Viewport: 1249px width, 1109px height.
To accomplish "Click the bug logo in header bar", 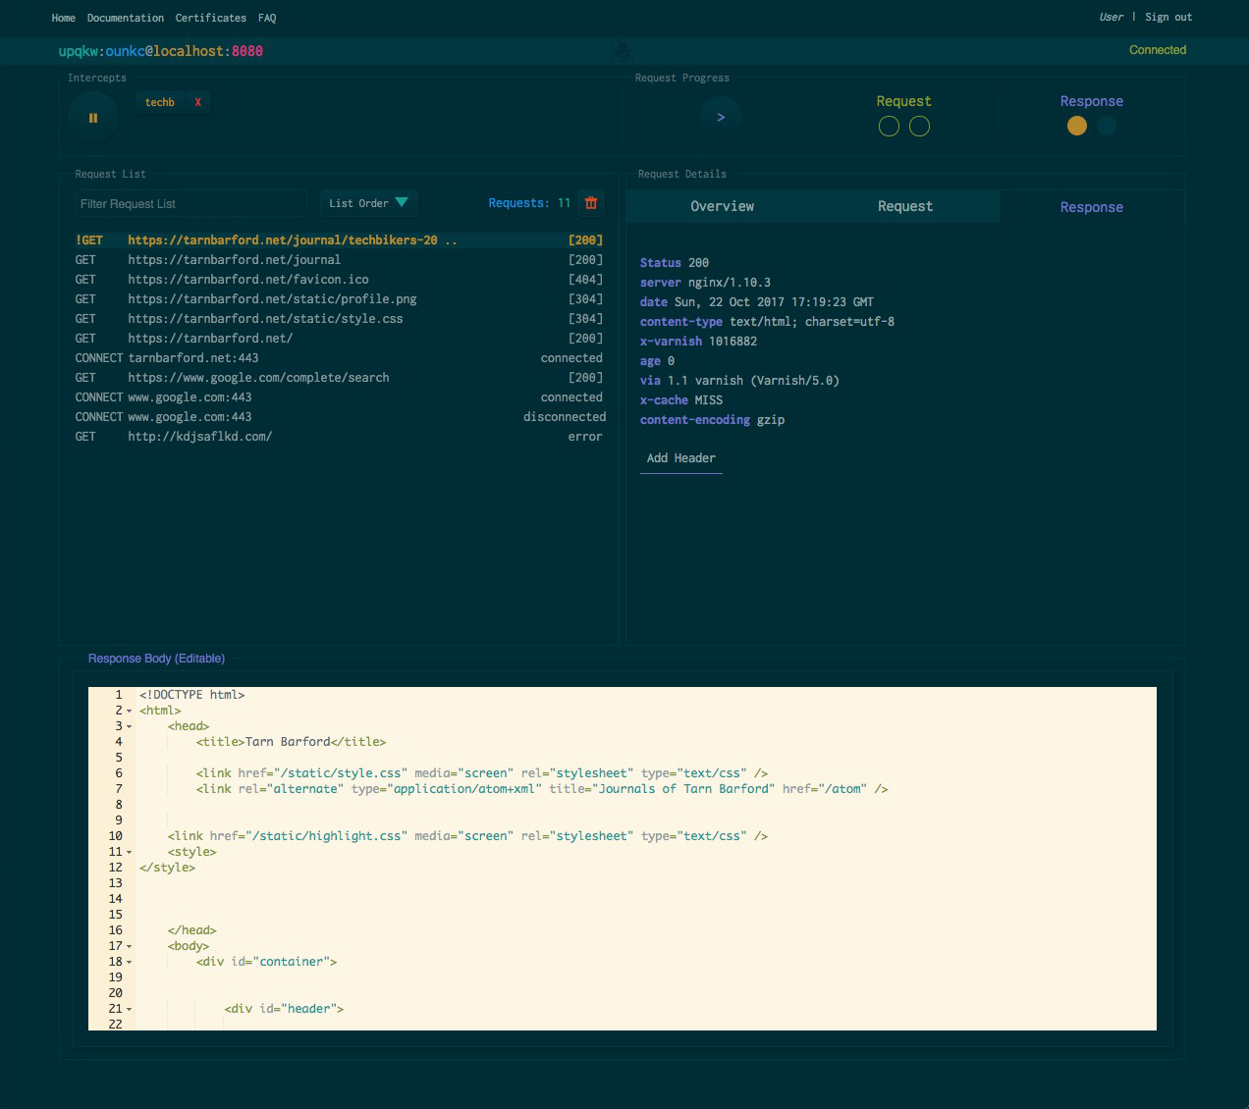I will (x=623, y=51).
